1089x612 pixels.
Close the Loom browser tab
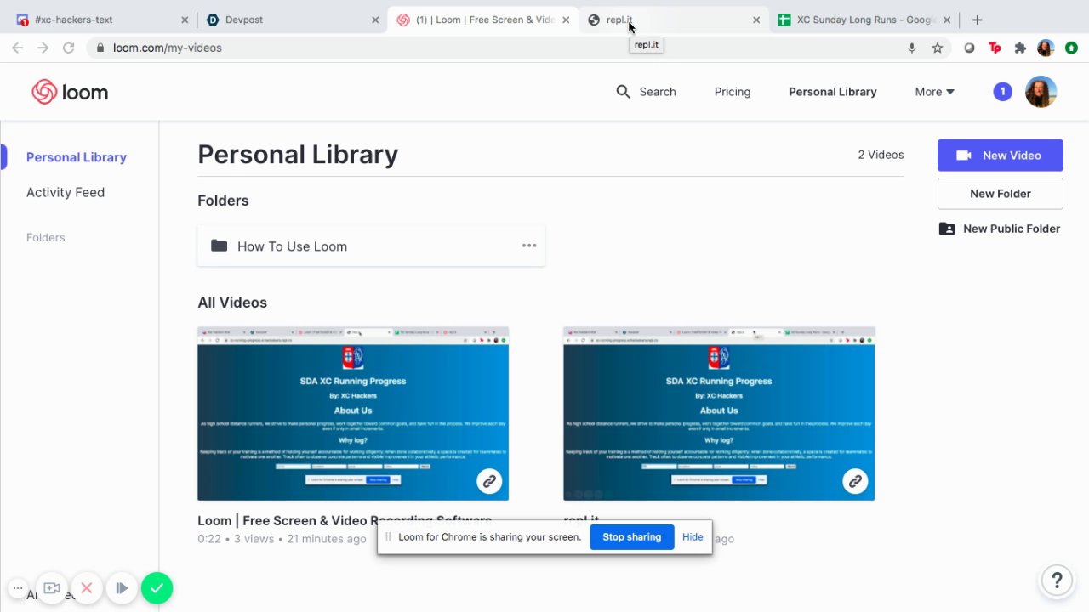pos(566,20)
